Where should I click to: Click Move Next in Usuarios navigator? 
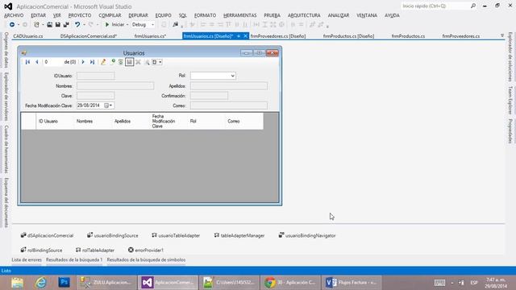(x=83, y=62)
